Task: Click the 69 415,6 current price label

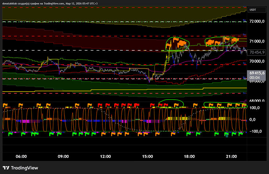Action: 257,73
